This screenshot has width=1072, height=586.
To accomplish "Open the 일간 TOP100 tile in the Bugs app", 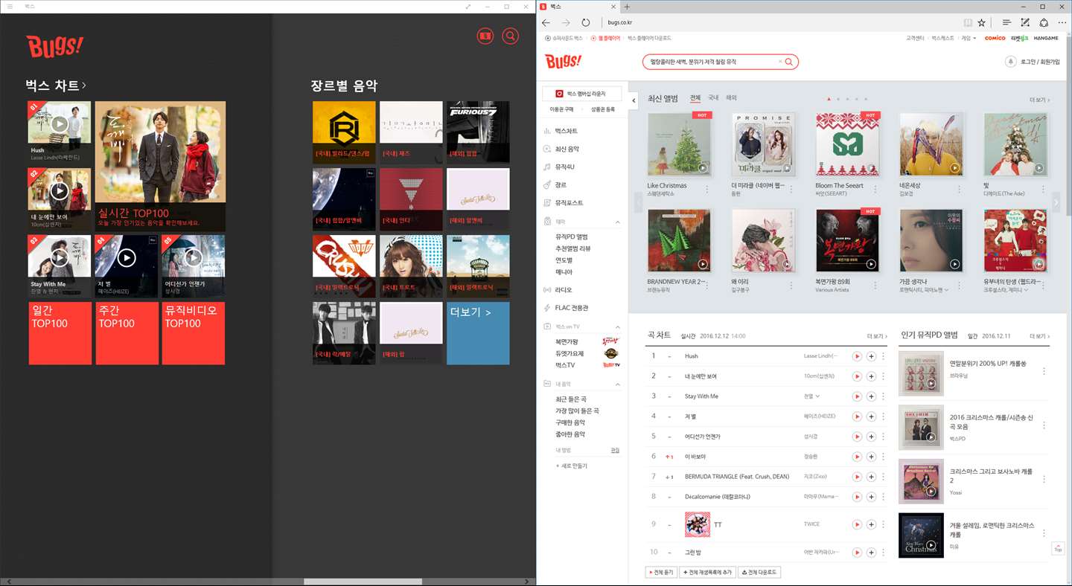I will (x=60, y=333).
